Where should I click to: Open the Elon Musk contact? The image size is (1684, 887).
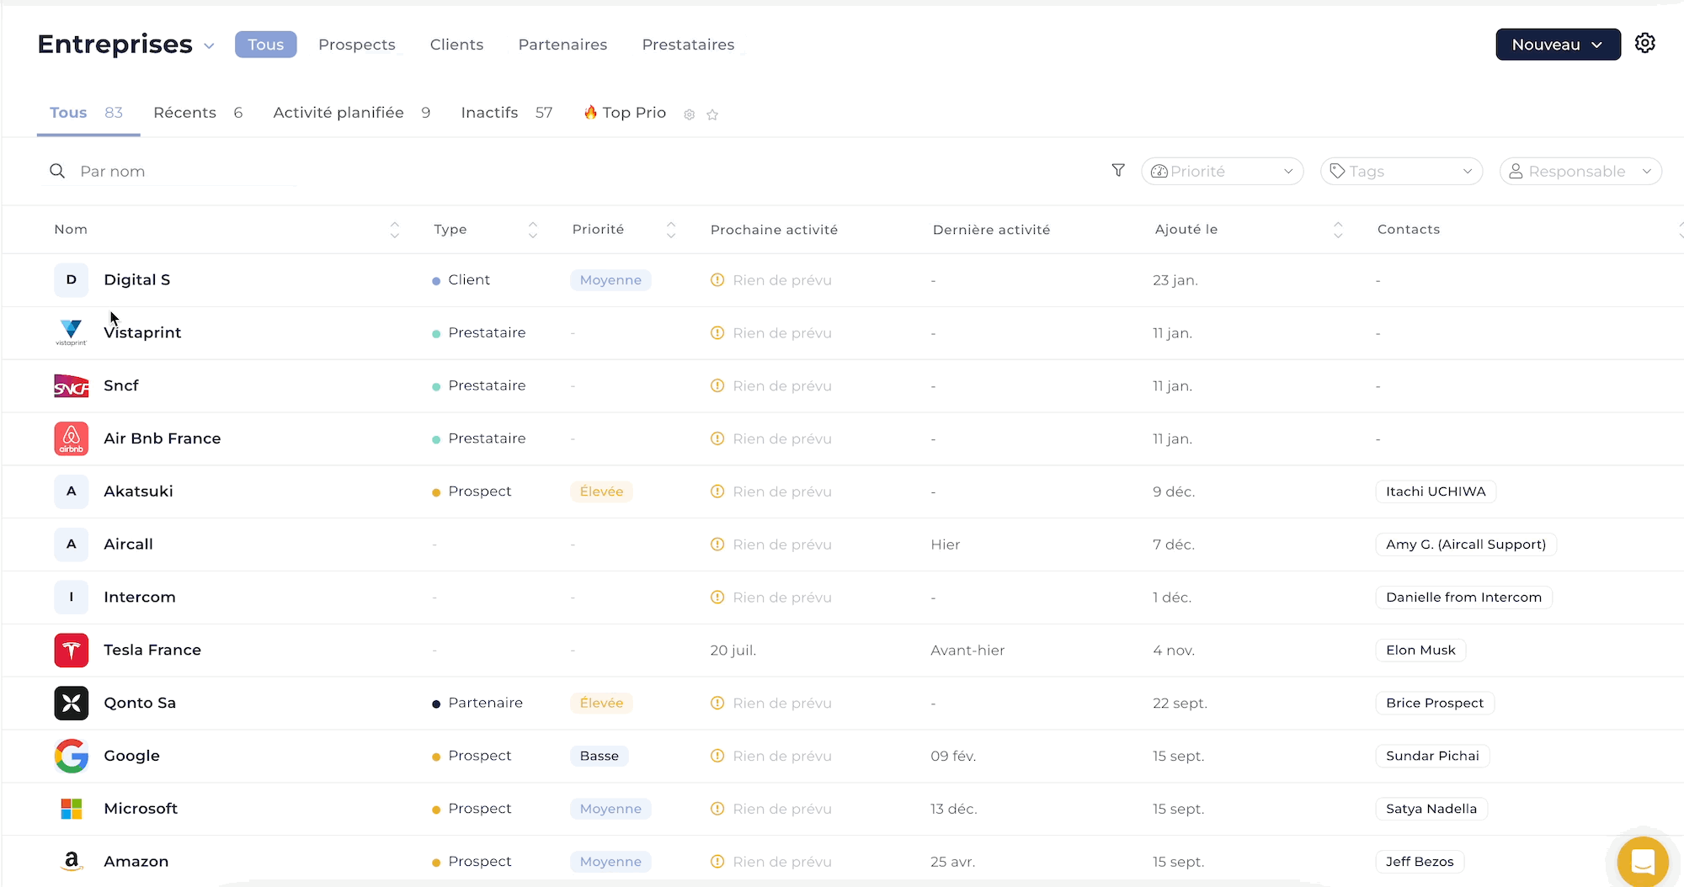point(1420,650)
